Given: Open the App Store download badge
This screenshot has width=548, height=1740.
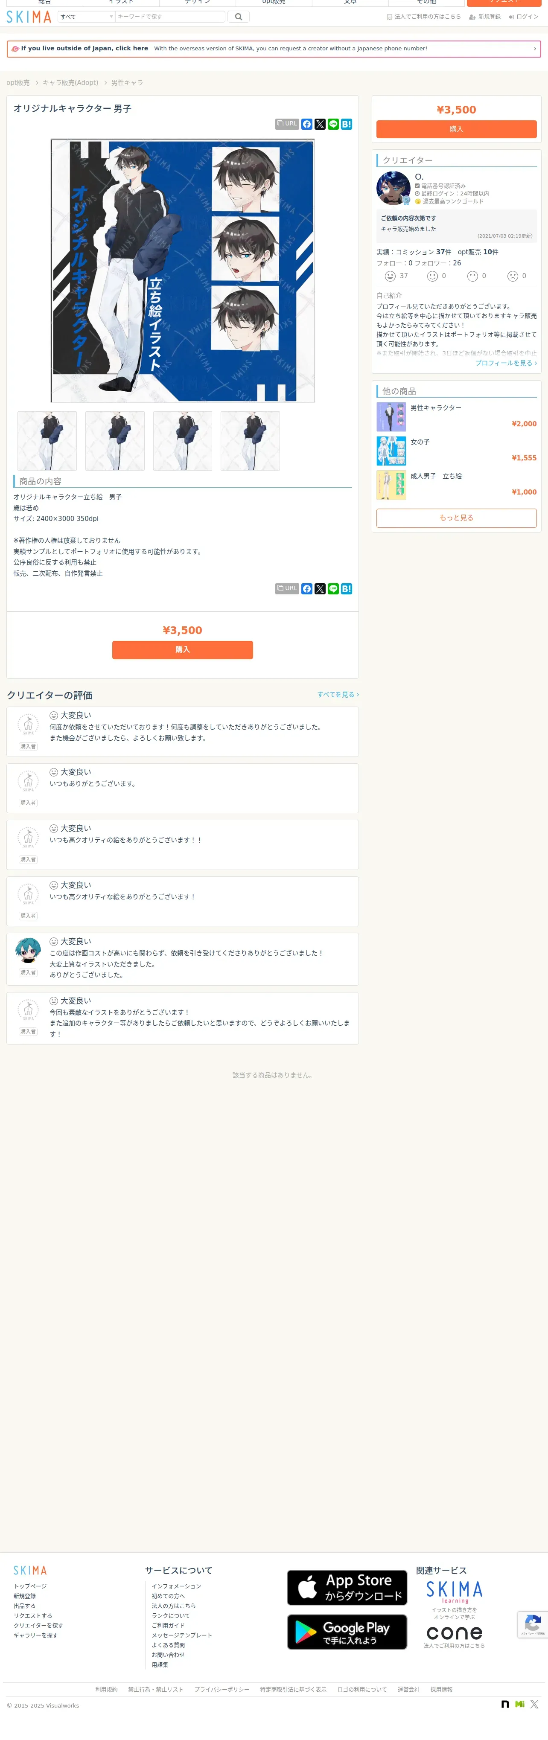Looking at the screenshot, I should coord(347,1588).
